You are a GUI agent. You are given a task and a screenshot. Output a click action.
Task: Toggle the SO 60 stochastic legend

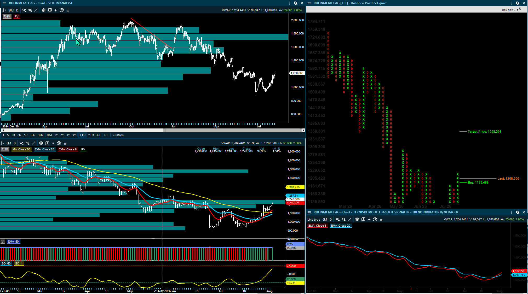point(6,263)
